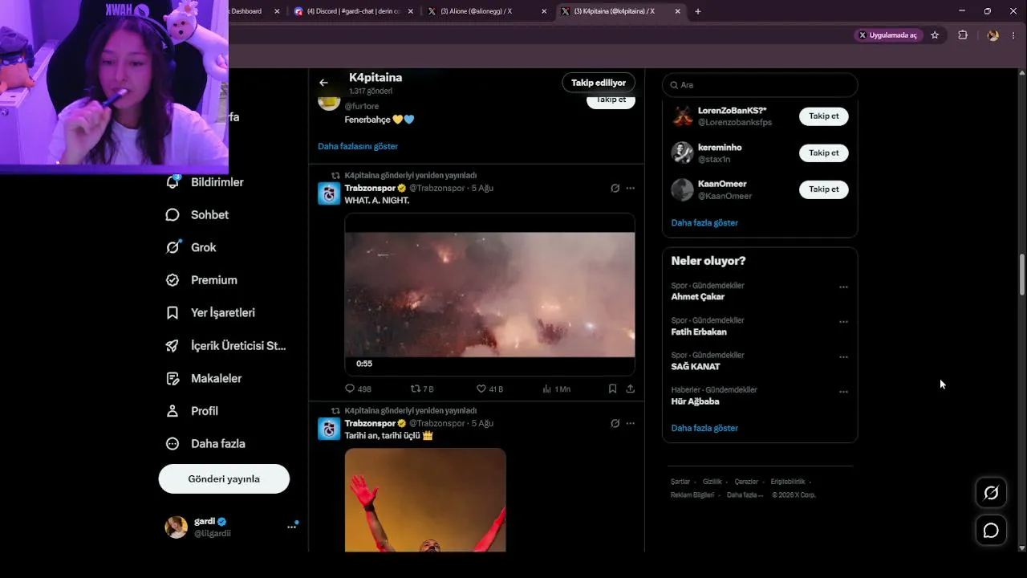Expand Daha fazla in the left sidebar
Image resolution: width=1027 pixels, height=578 pixels.
click(x=205, y=444)
